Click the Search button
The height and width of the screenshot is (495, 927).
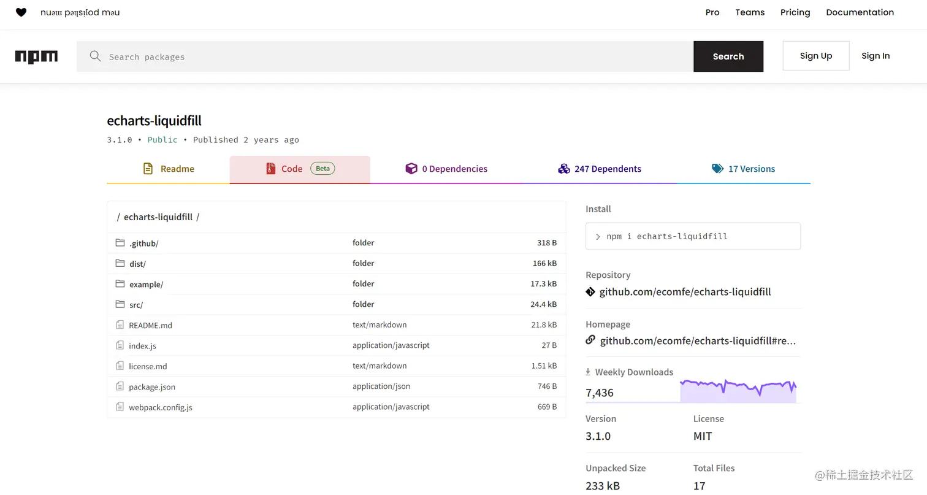tap(728, 56)
